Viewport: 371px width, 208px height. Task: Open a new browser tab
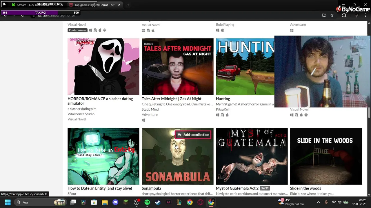128,5
